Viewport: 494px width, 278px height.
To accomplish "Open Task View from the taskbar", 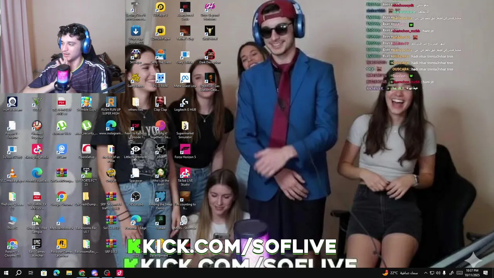I will coord(31,273).
